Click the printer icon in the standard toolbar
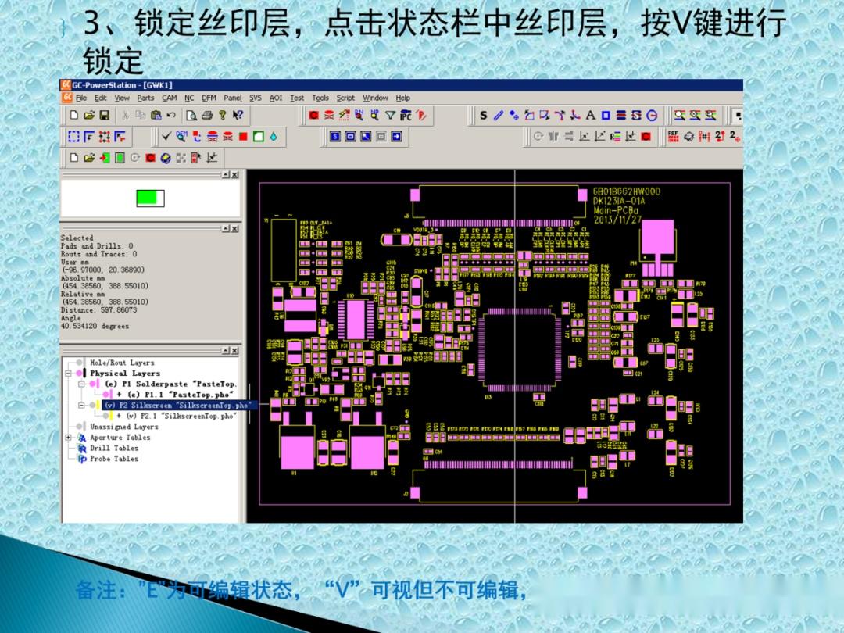Screen dimensions: 844x633 [x=206, y=115]
